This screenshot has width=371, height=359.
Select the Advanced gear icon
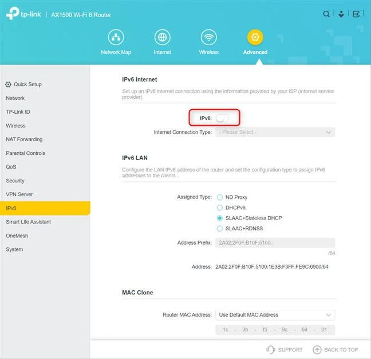pos(255,37)
